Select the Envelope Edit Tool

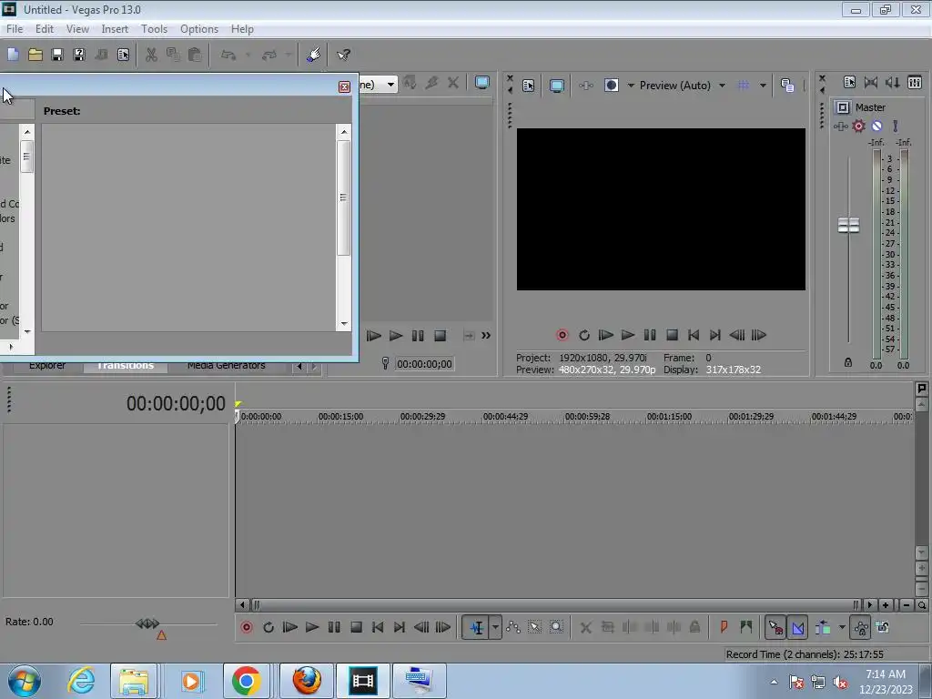(x=513, y=627)
